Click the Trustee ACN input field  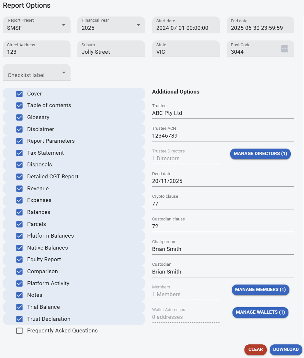point(223,136)
